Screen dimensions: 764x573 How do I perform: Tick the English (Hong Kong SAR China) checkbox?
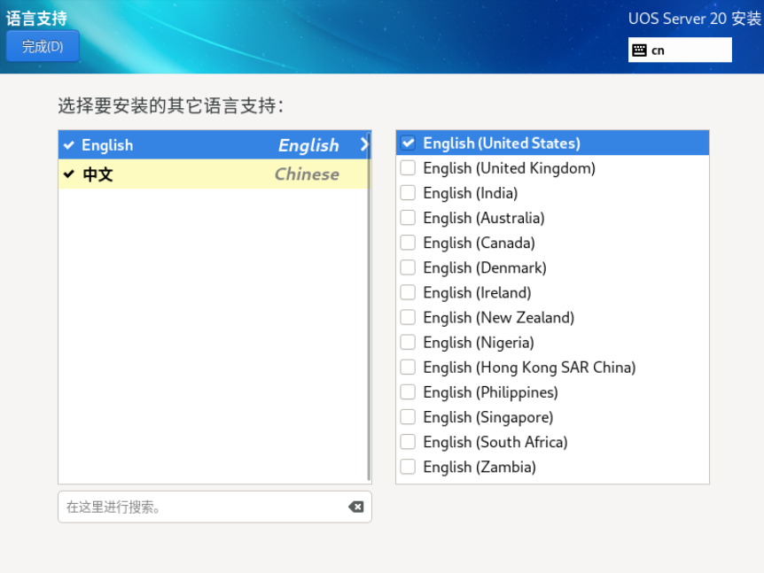[408, 367]
